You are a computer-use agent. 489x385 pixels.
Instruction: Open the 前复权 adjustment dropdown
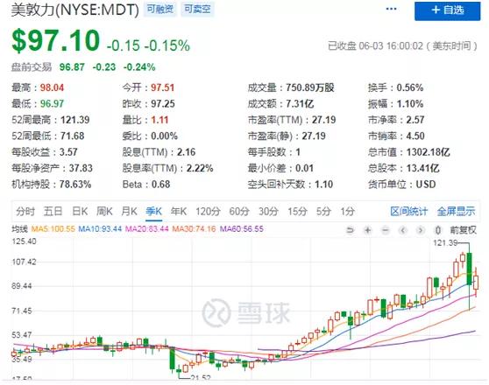[463, 230]
